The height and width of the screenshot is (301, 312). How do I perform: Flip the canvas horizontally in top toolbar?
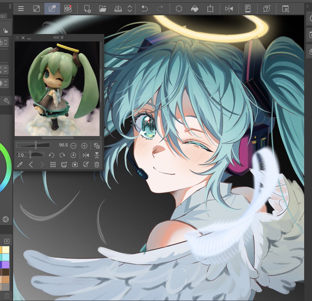tap(229, 9)
